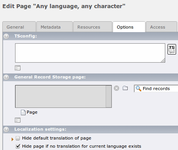Open the Access tab
Screen dimensions: 178x150
(161, 27)
